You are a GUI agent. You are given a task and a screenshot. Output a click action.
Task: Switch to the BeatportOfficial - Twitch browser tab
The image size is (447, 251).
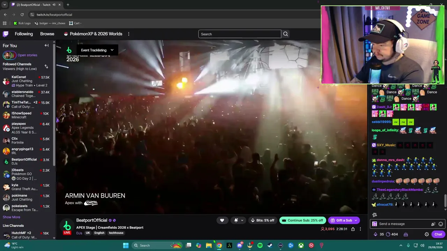tap(36, 5)
